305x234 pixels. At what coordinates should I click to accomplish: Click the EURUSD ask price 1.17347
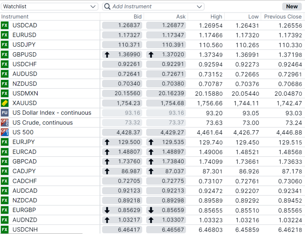tap(166, 35)
